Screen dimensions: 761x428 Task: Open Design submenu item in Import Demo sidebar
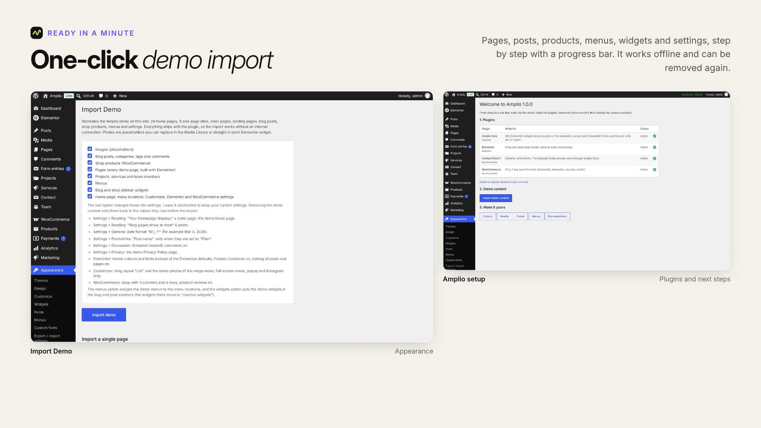40,289
